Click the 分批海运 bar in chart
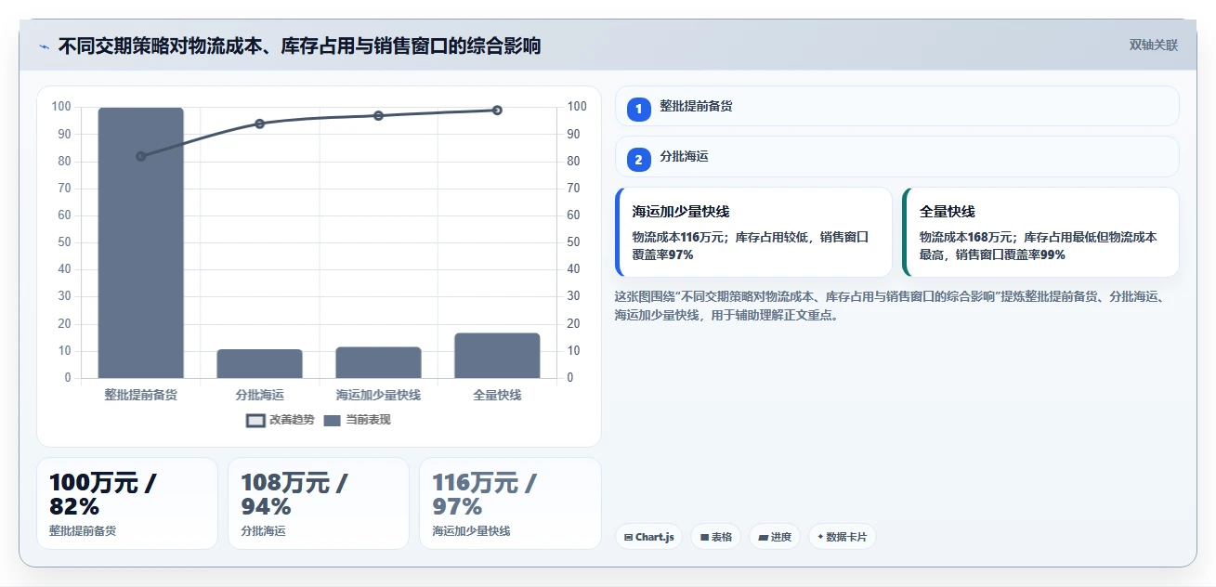 pyautogui.click(x=259, y=364)
